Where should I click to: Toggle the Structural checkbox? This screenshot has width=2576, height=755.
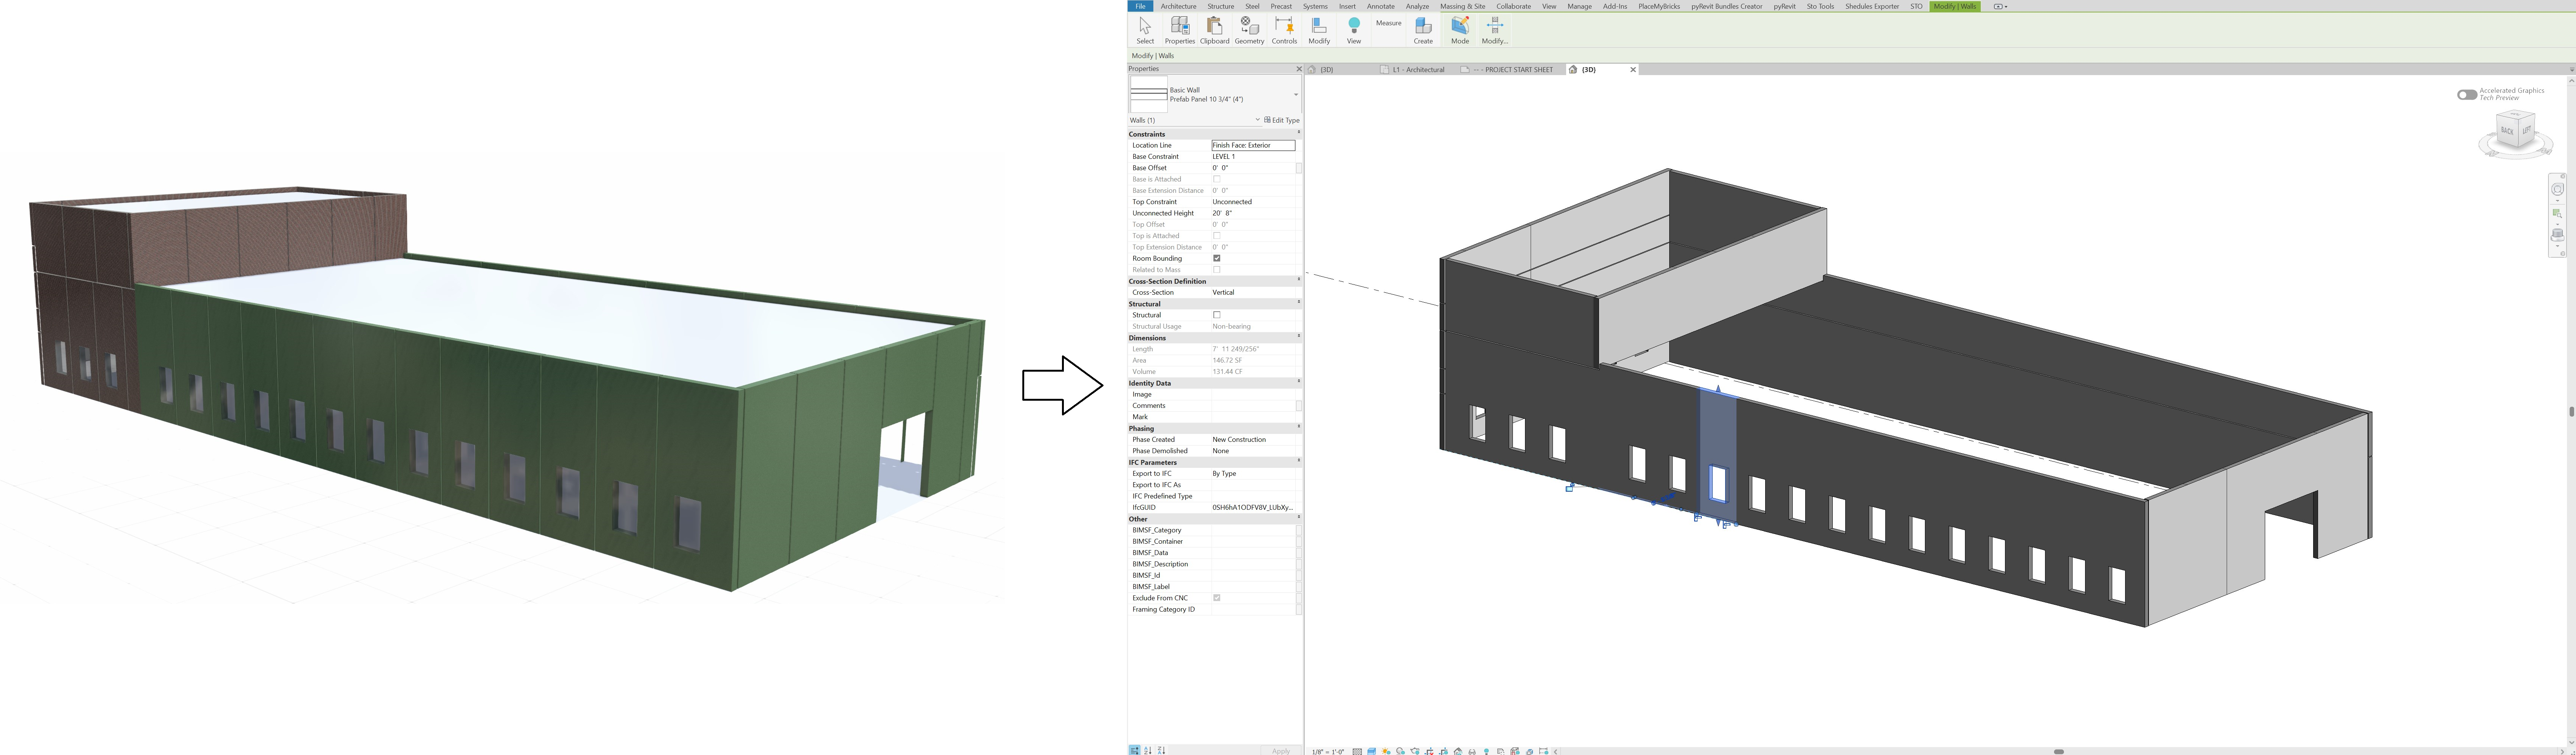[x=1217, y=315]
